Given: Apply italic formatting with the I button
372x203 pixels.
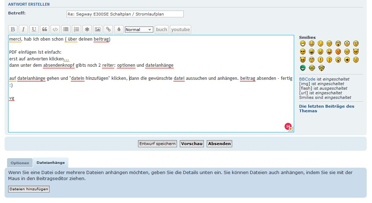Looking at the screenshot, I should click(x=23, y=29).
